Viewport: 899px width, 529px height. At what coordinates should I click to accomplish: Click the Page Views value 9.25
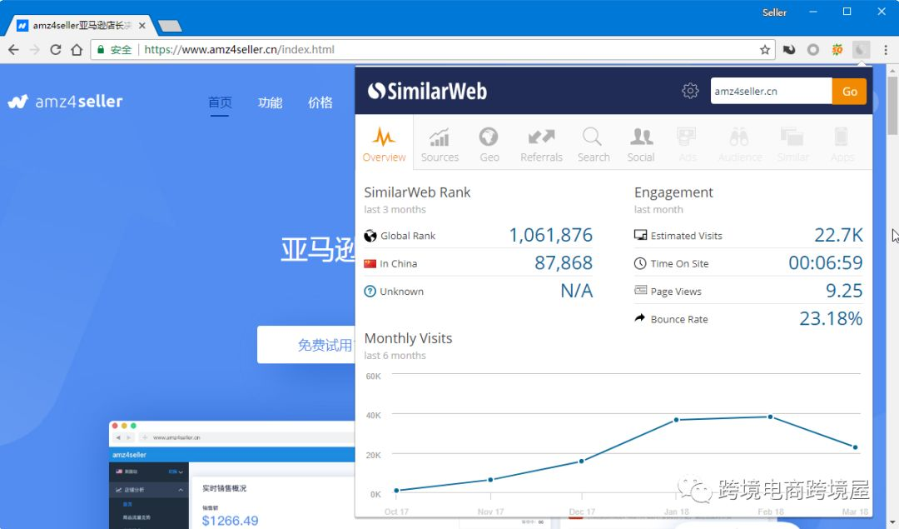pyautogui.click(x=844, y=290)
